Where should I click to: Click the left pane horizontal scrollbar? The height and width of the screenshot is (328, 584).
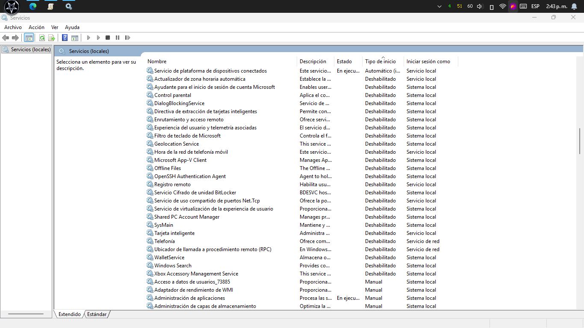pos(26,314)
